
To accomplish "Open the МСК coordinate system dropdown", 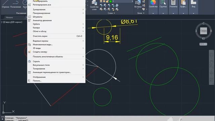I will [203, 44].
